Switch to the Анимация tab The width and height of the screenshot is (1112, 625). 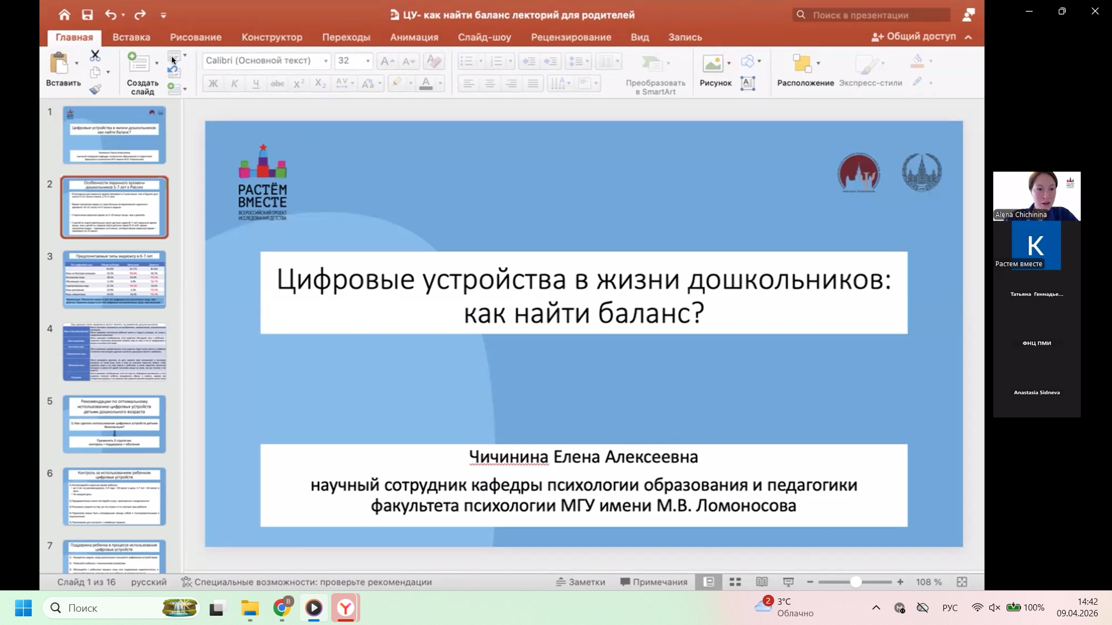(x=414, y=37)
